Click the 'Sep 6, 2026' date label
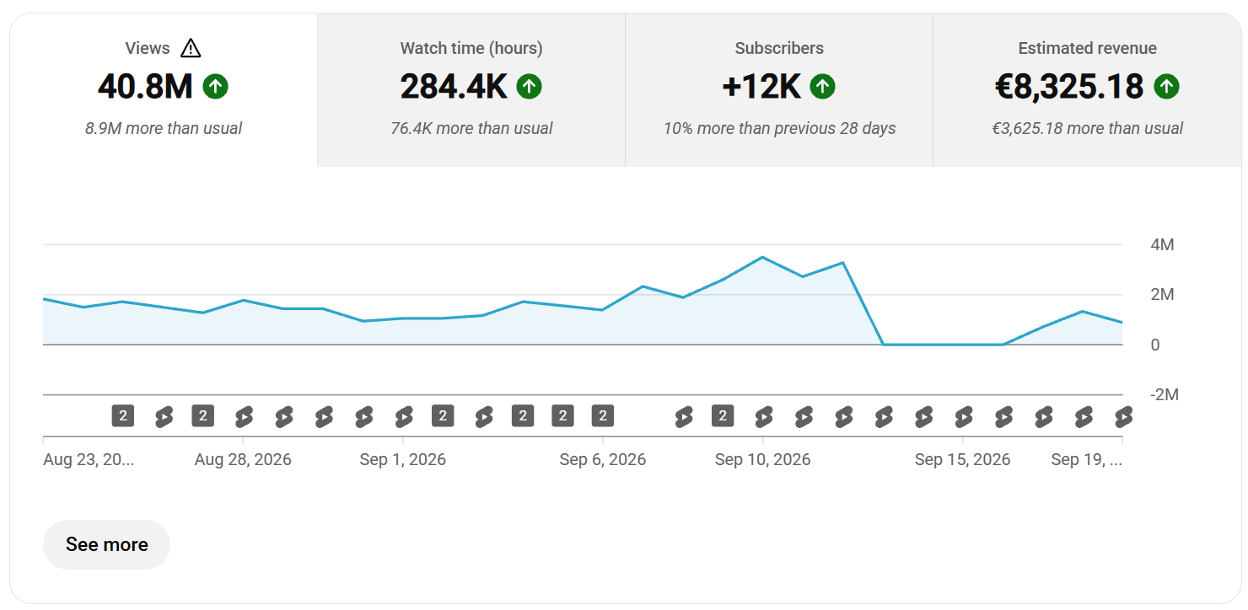The width and height of the screenshot is (1248, 610). [603, 459]
